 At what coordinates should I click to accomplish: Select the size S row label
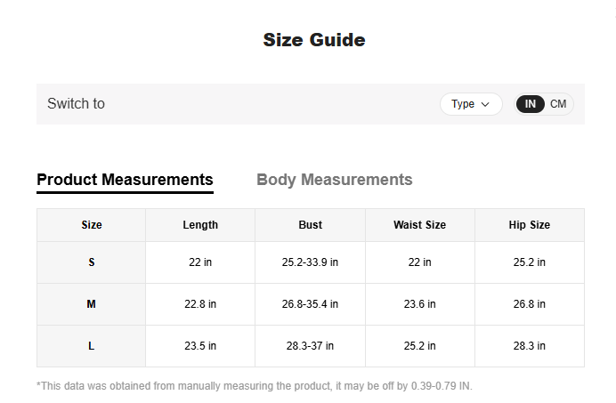pos(91,262)
